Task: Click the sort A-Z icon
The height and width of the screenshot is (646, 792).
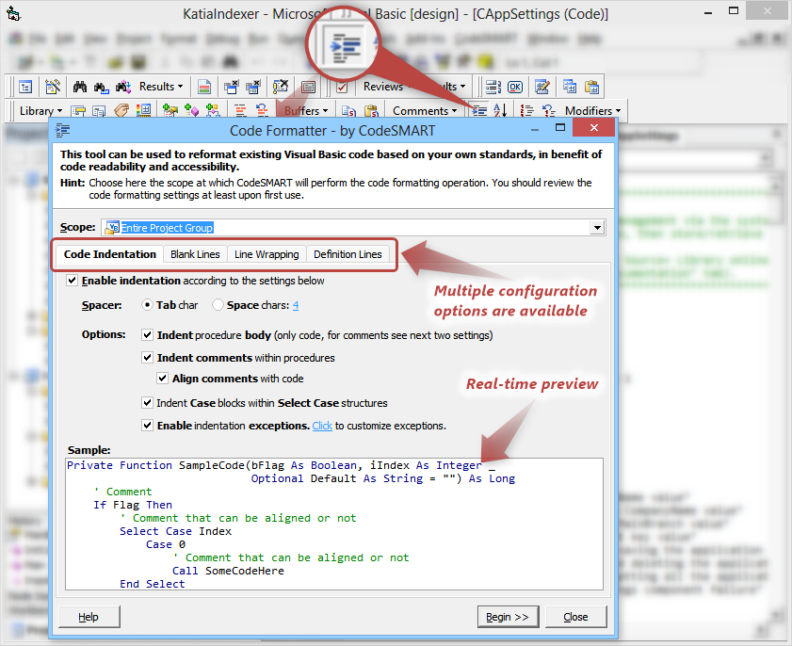Action: 500,110
